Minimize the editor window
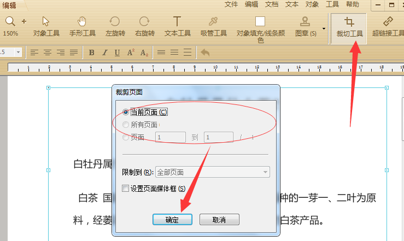The image size is (404, 241). pos(378,5)
